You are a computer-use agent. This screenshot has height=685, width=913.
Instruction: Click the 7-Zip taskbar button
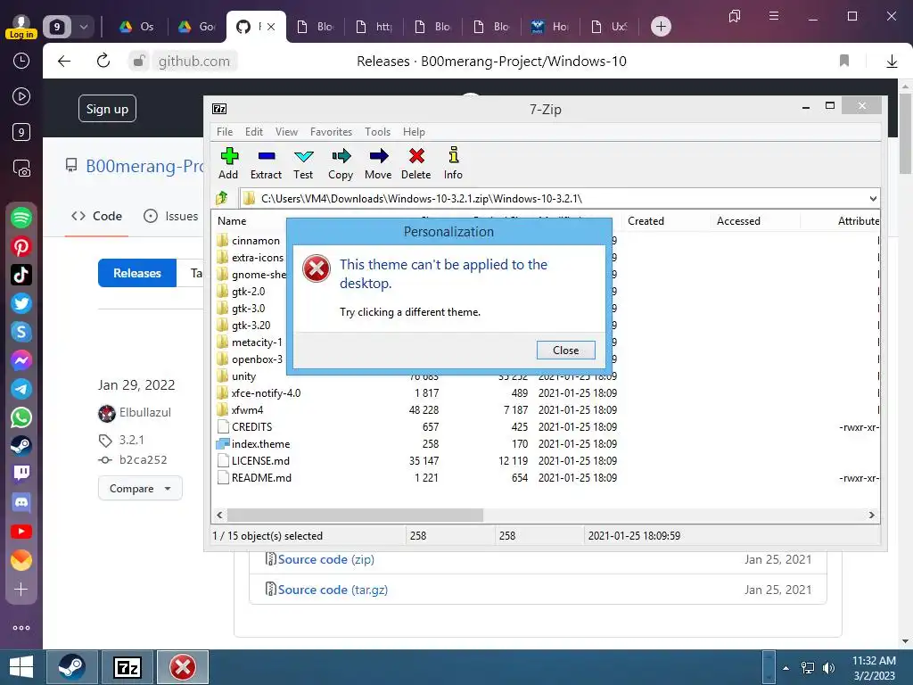coord(127,667)
